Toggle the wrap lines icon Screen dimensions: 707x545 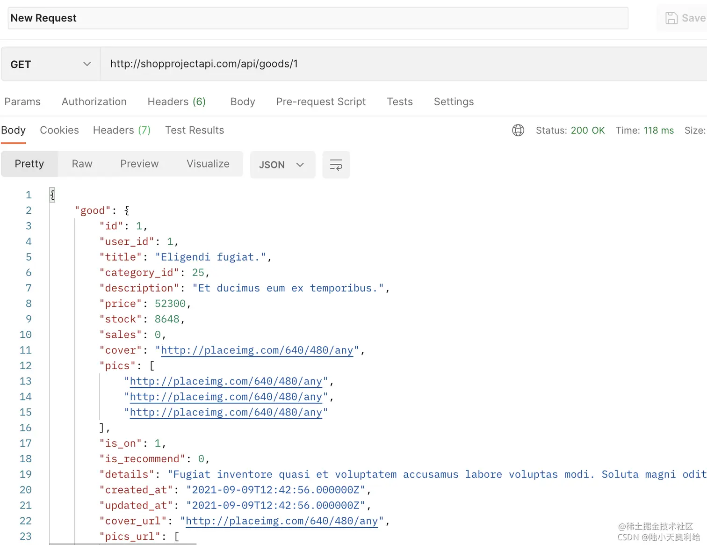[x=336, y=165]
